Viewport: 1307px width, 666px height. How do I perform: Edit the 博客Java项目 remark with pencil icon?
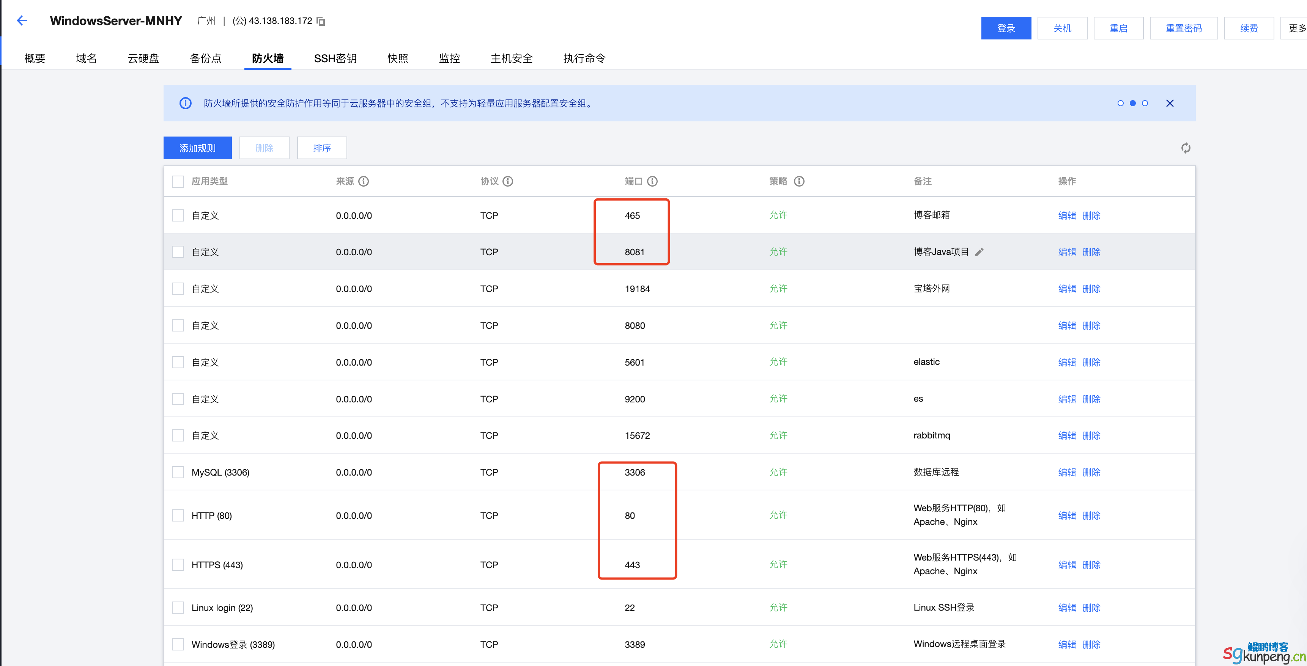click(979, 252)
